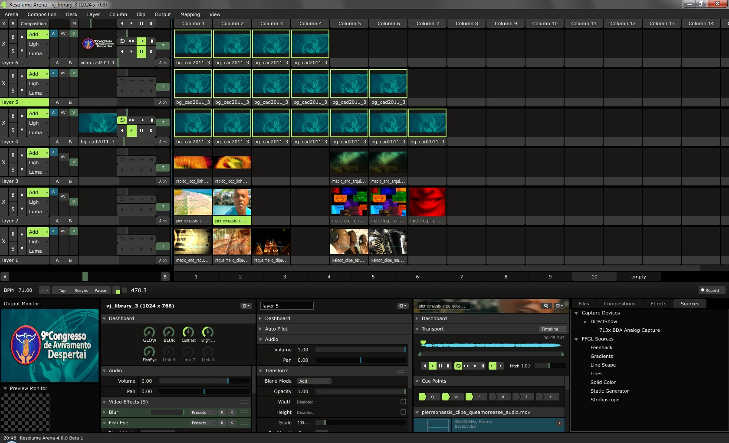Open the Mapping menu

pos(190,14)
